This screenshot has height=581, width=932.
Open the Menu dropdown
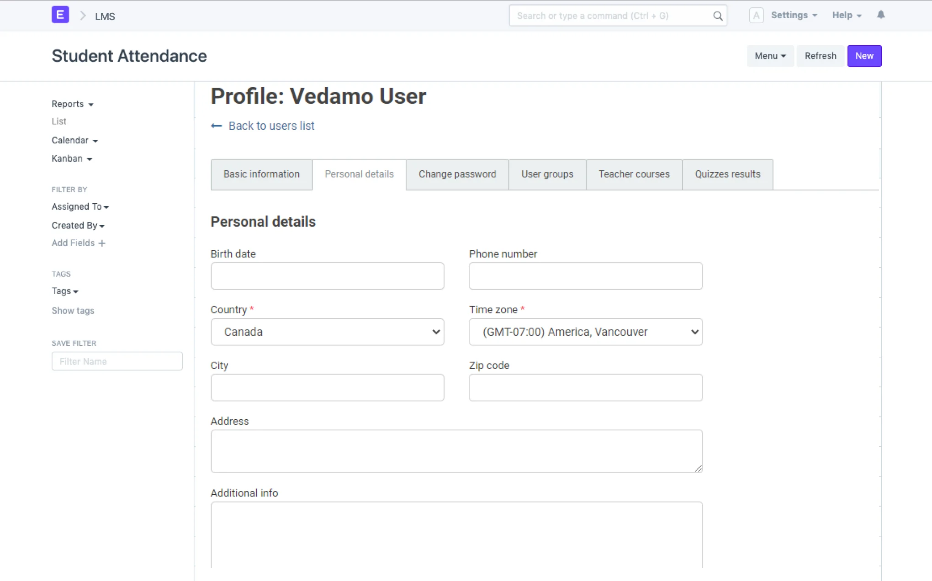point(769,56)
